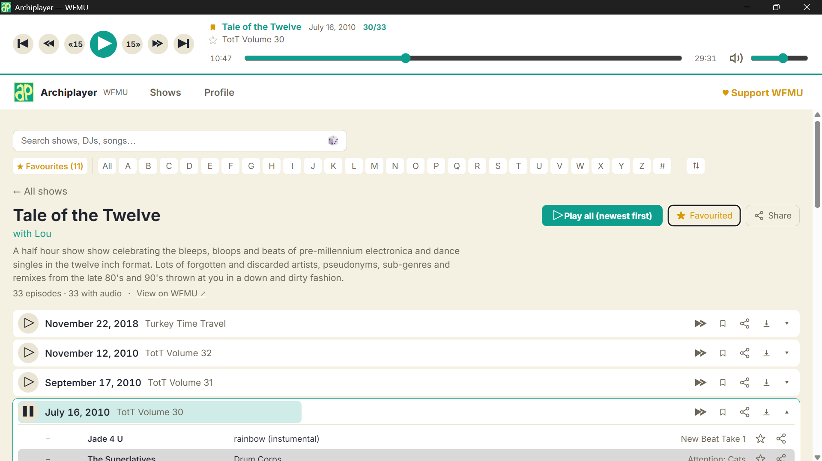The width and height of the screenshot is (822, 461).
Task: Click the fast-forward button in player
Action: pos(158,44)
